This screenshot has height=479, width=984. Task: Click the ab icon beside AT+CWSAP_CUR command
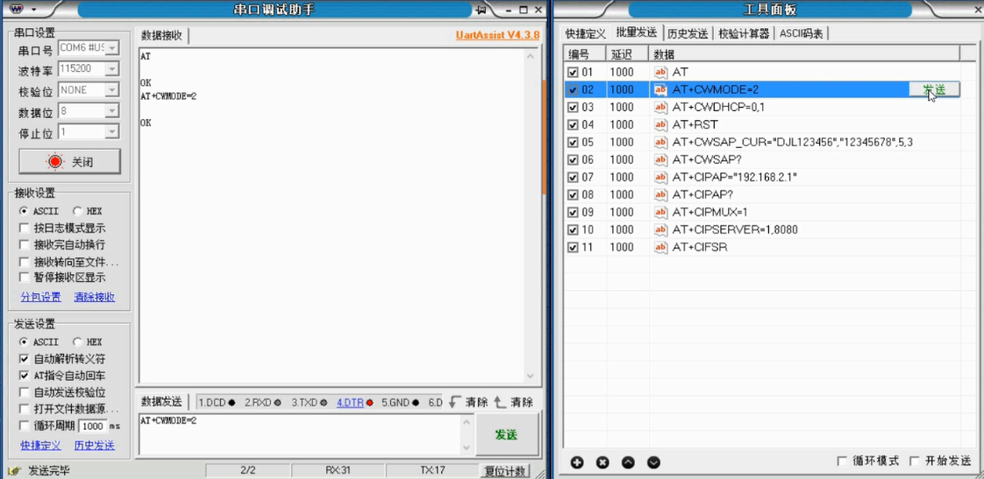660,143
